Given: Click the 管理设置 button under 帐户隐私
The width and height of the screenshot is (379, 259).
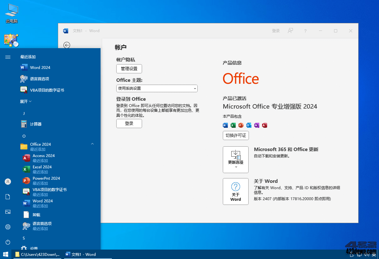Looking at the screenshot, I should point(129,69).
